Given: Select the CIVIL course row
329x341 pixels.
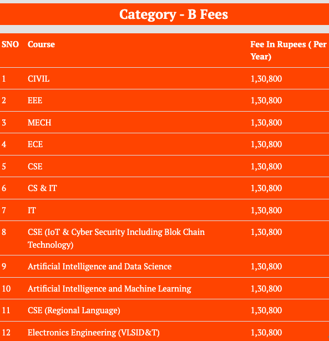Looking at the screenshot, I should pyautogui.click(x=164, y=78).
